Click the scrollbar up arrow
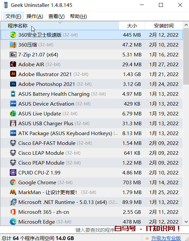This screenshot has width=189, height=241. point(186,25)
